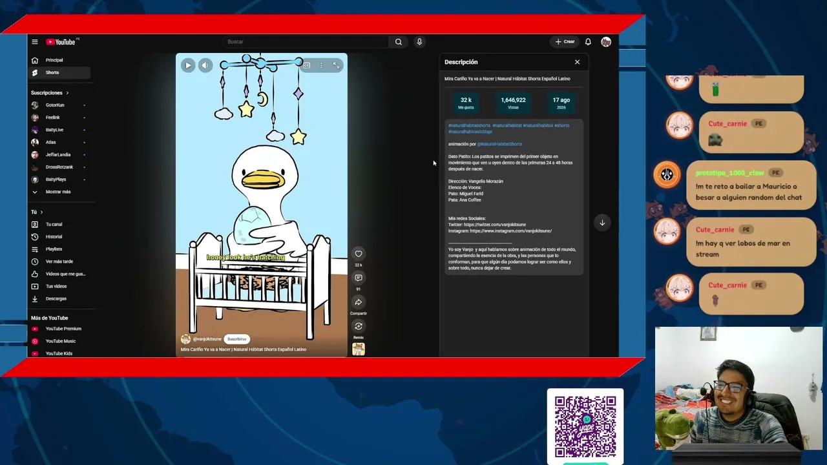Open the Twitter vanjokitsune link
The height and width of the screenshot is (465, 827).
[x=495, y=225]
